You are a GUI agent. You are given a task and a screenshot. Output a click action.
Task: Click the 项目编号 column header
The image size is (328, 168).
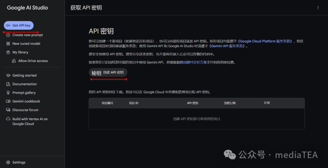(108, 103)
